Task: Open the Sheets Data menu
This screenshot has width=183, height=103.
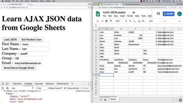Action: [137, 16]
